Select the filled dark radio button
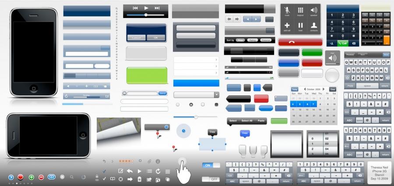 pyautogui.click(x=191, y=105)
